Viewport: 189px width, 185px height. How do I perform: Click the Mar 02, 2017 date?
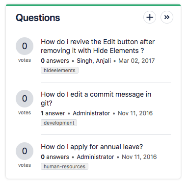coord(136,61)
